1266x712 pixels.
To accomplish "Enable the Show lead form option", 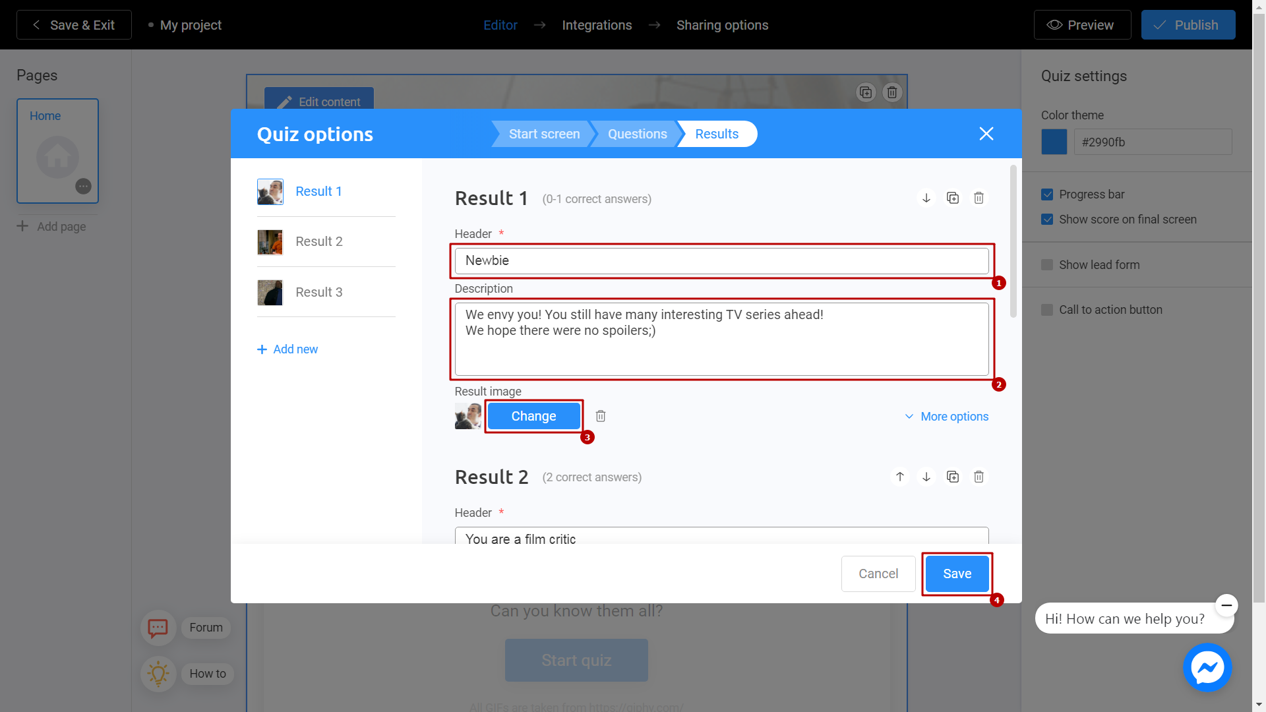I will (1047, 264).
